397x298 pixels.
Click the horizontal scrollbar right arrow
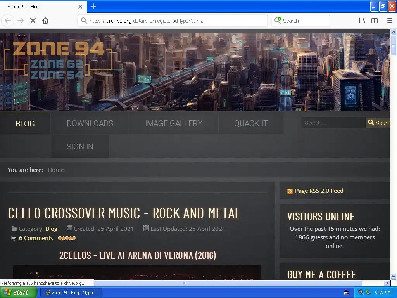(387, 283)
